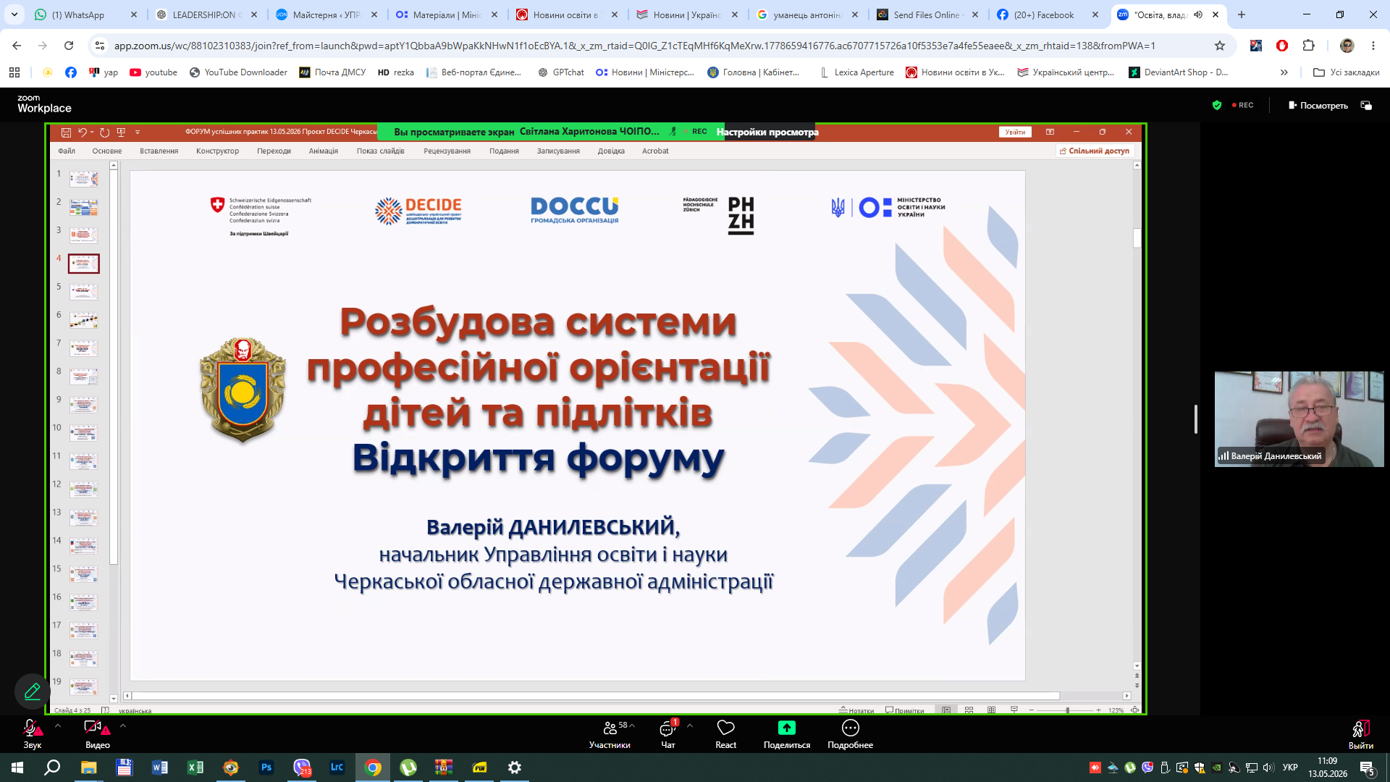This screenshot has width=1390, height=782.
Task: Reload the page with refresh button
Action: (x=69, y=46)
